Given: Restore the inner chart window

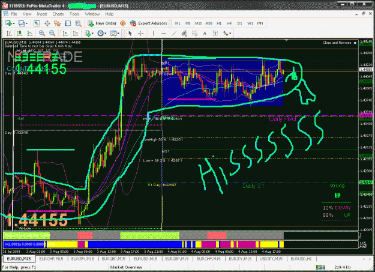Looking at the screenshot, I should (x=363, y=14).
